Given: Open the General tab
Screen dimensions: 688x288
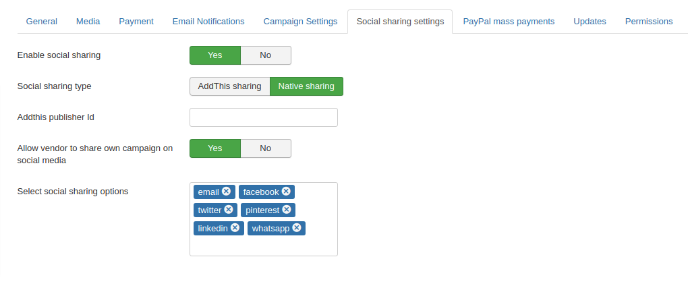Looking at the screenshot, I should pyautogui.click(x=42, y=22).
